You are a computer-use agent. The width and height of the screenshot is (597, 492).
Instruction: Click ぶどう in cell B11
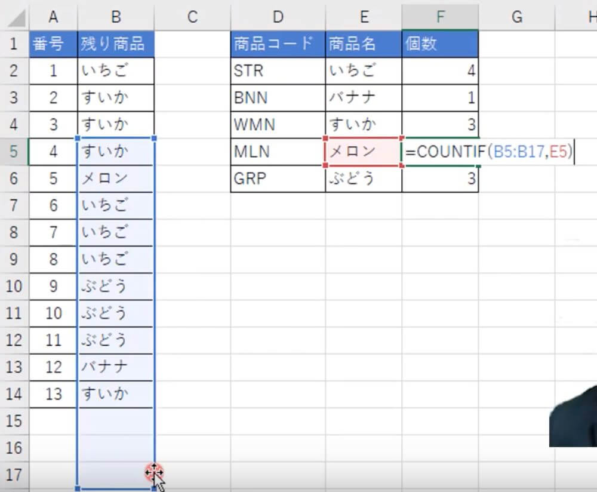click(116, 313)
